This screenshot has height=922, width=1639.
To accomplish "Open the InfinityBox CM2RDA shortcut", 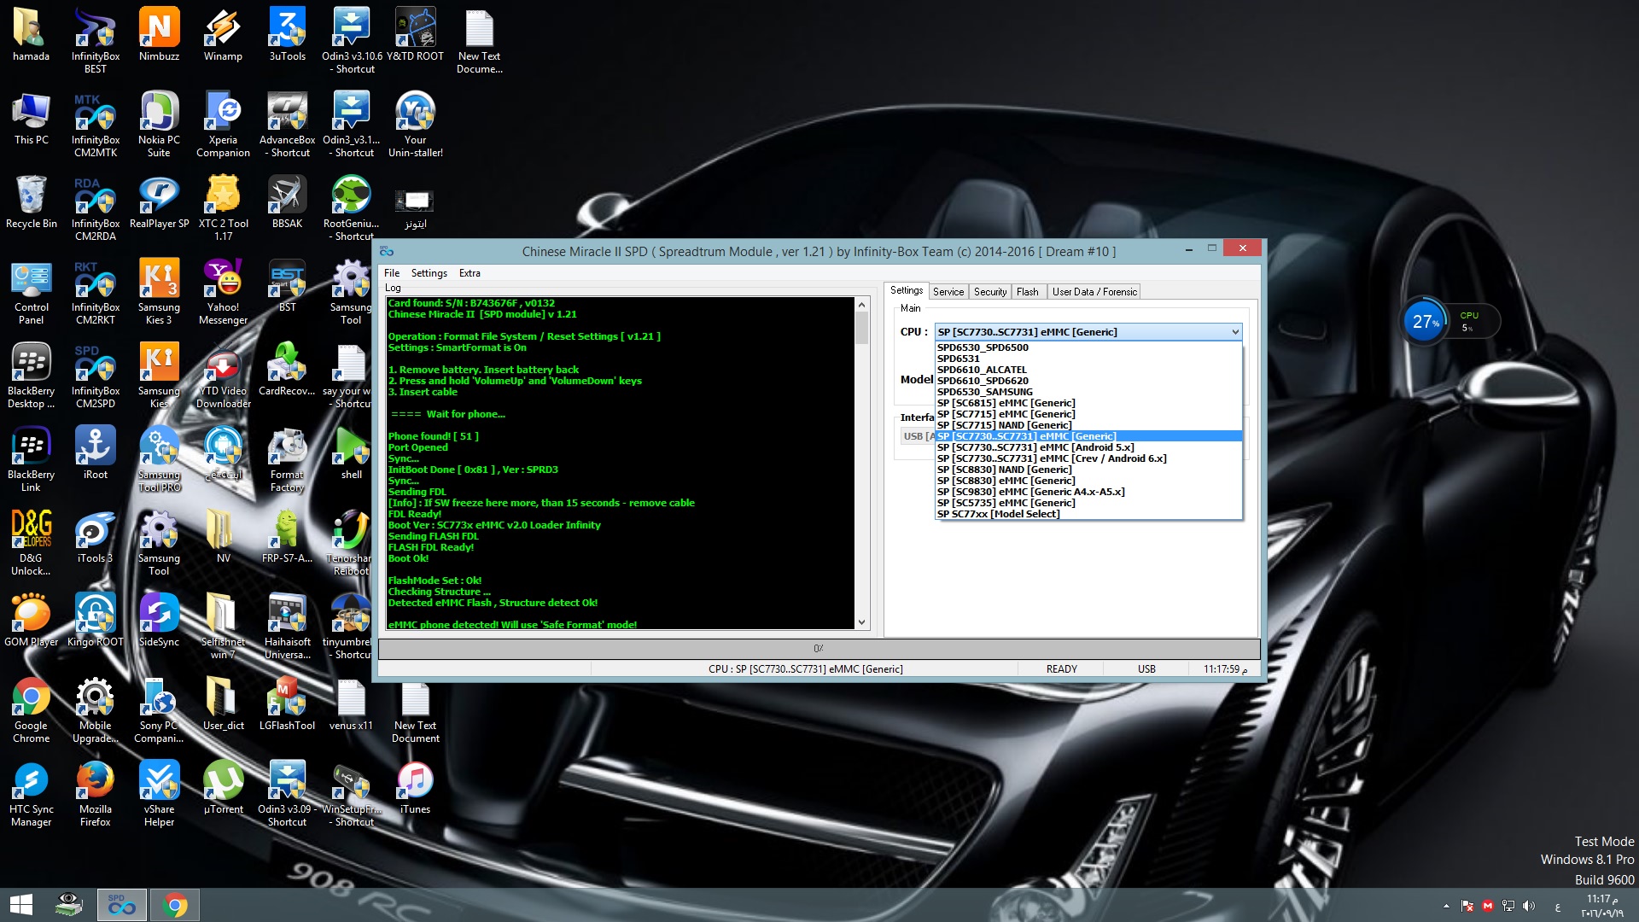I will pyautogui.click(x=96, y=207).
